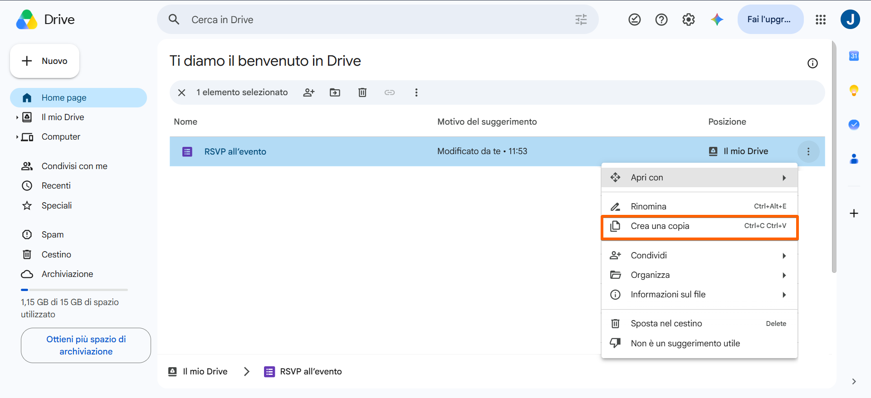The width and height of the screenshot is (871, 398).
Task: Open Cestino in sidebar
Action: [x=78, y=255]
